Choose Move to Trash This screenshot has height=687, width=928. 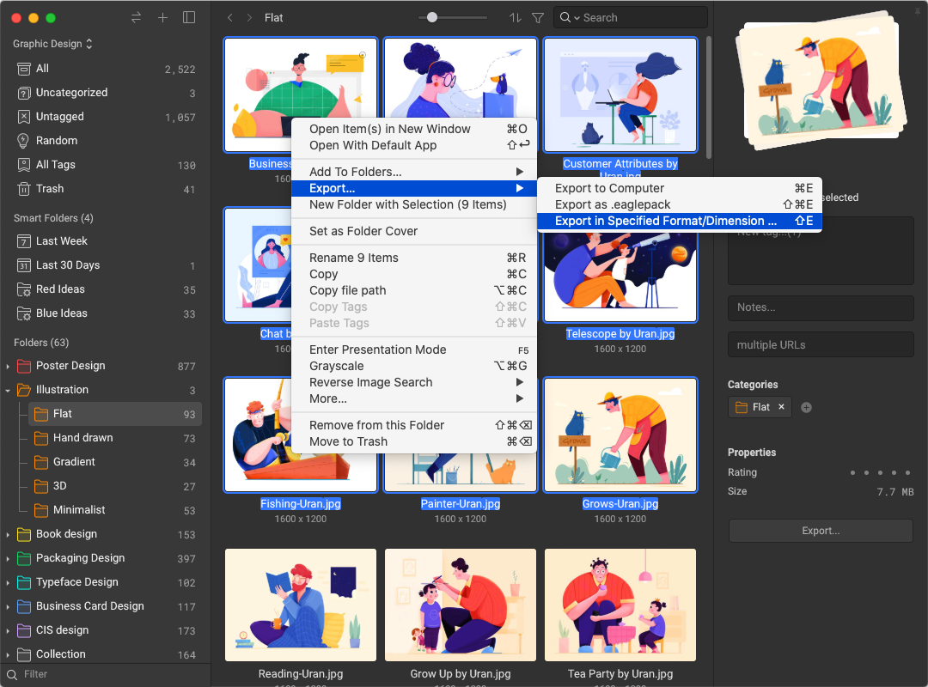point(413,441)
